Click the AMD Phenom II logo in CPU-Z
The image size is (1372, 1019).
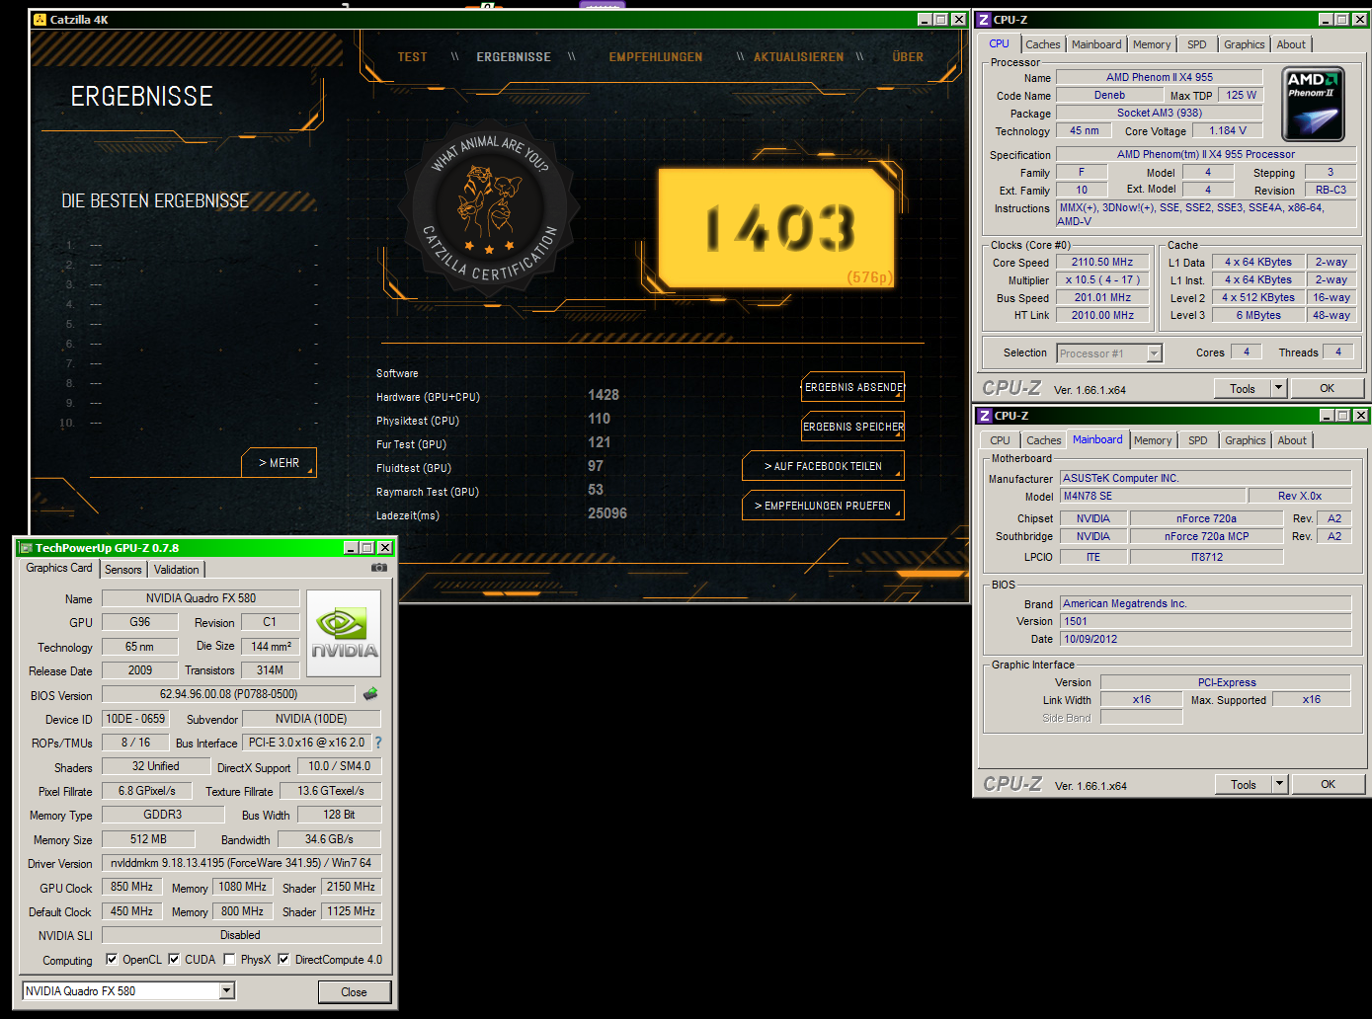click(1313, 104)
